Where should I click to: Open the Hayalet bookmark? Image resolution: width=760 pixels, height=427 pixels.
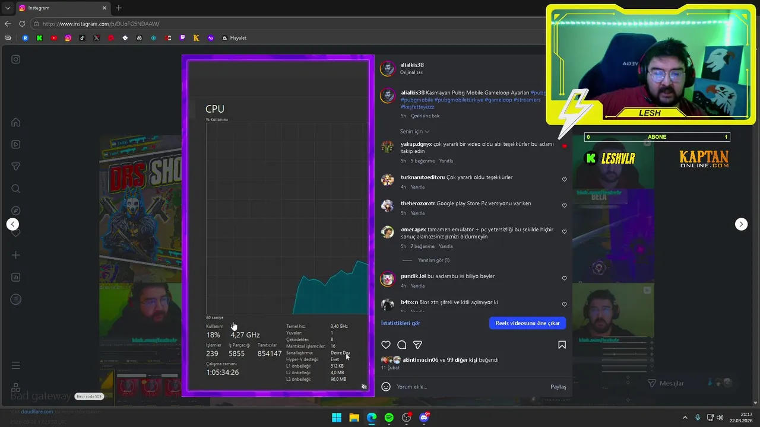click(x=234, y=38)
